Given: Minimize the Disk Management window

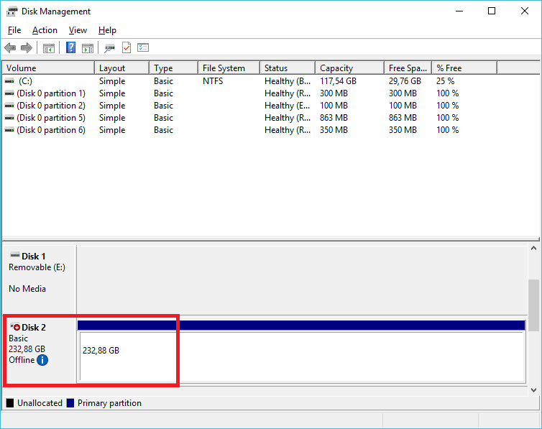Looking at the screenshot, I should tap(459, 11).
